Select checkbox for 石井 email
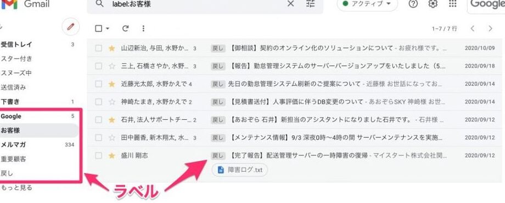 [x=99, y=120]
